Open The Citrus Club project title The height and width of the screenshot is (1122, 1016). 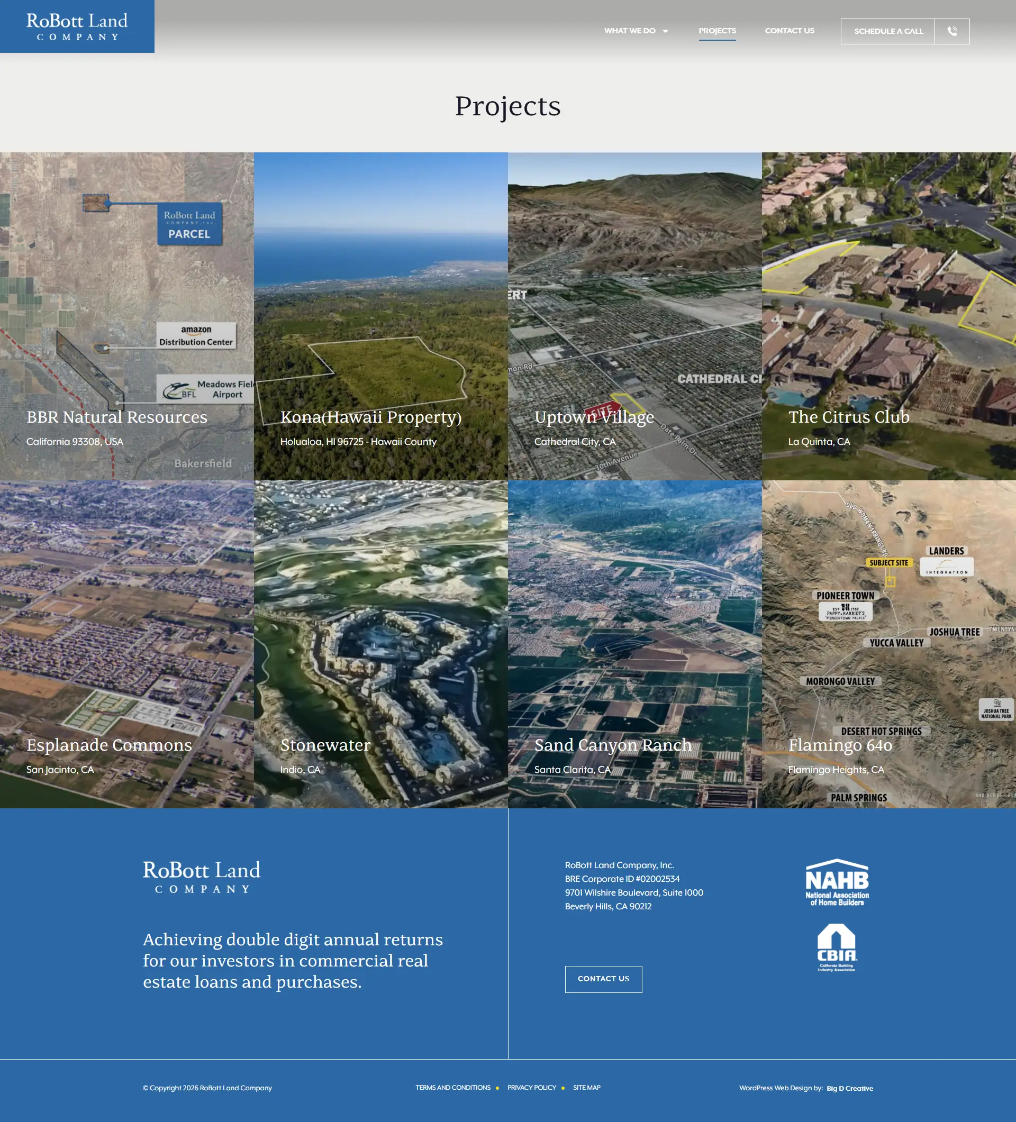[x=848, y=417]
